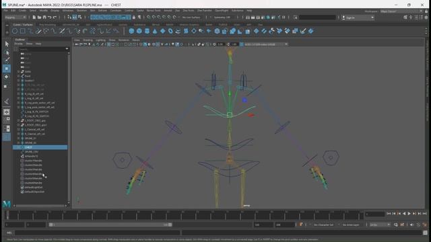The width and height of the screenshot is (431, 242).
Task: Click the selection lock icon
Action: tap(134, 17)
